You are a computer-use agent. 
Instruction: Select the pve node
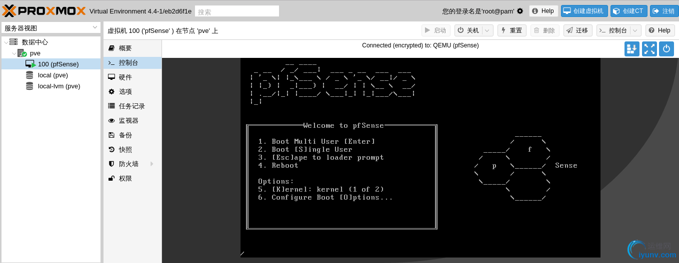pos(35,53)
